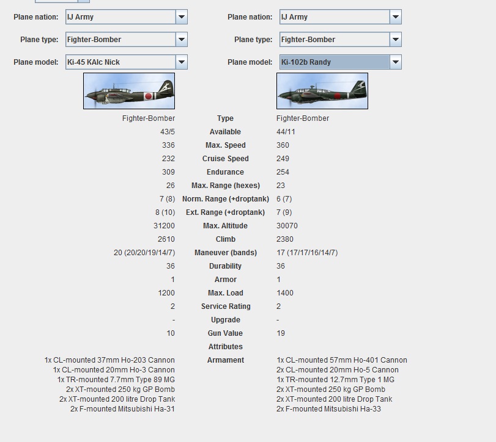
Task: Open left Plane type dropdown arrow
Action: (x=182, y=40)
